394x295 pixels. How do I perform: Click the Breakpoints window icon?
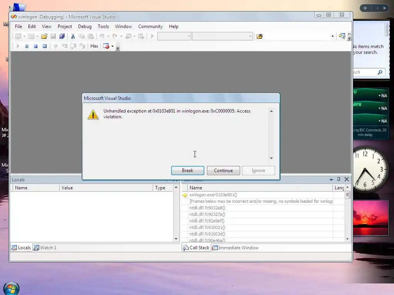[106, 46]
